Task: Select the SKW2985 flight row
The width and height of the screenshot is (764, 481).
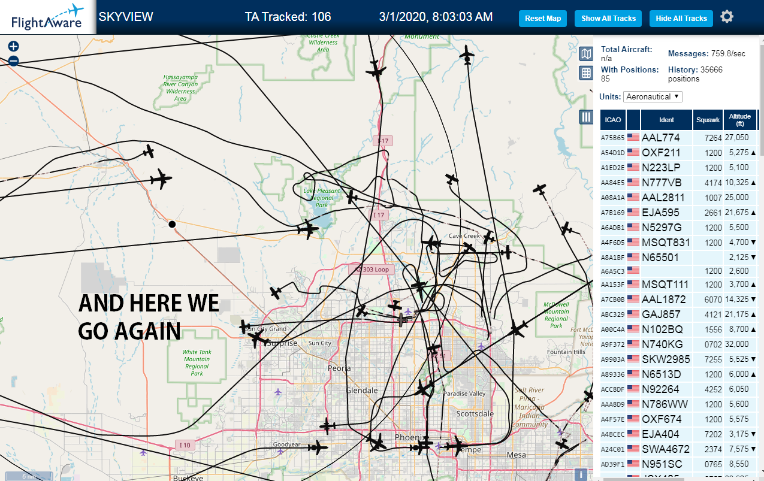Action: point(678,359)
